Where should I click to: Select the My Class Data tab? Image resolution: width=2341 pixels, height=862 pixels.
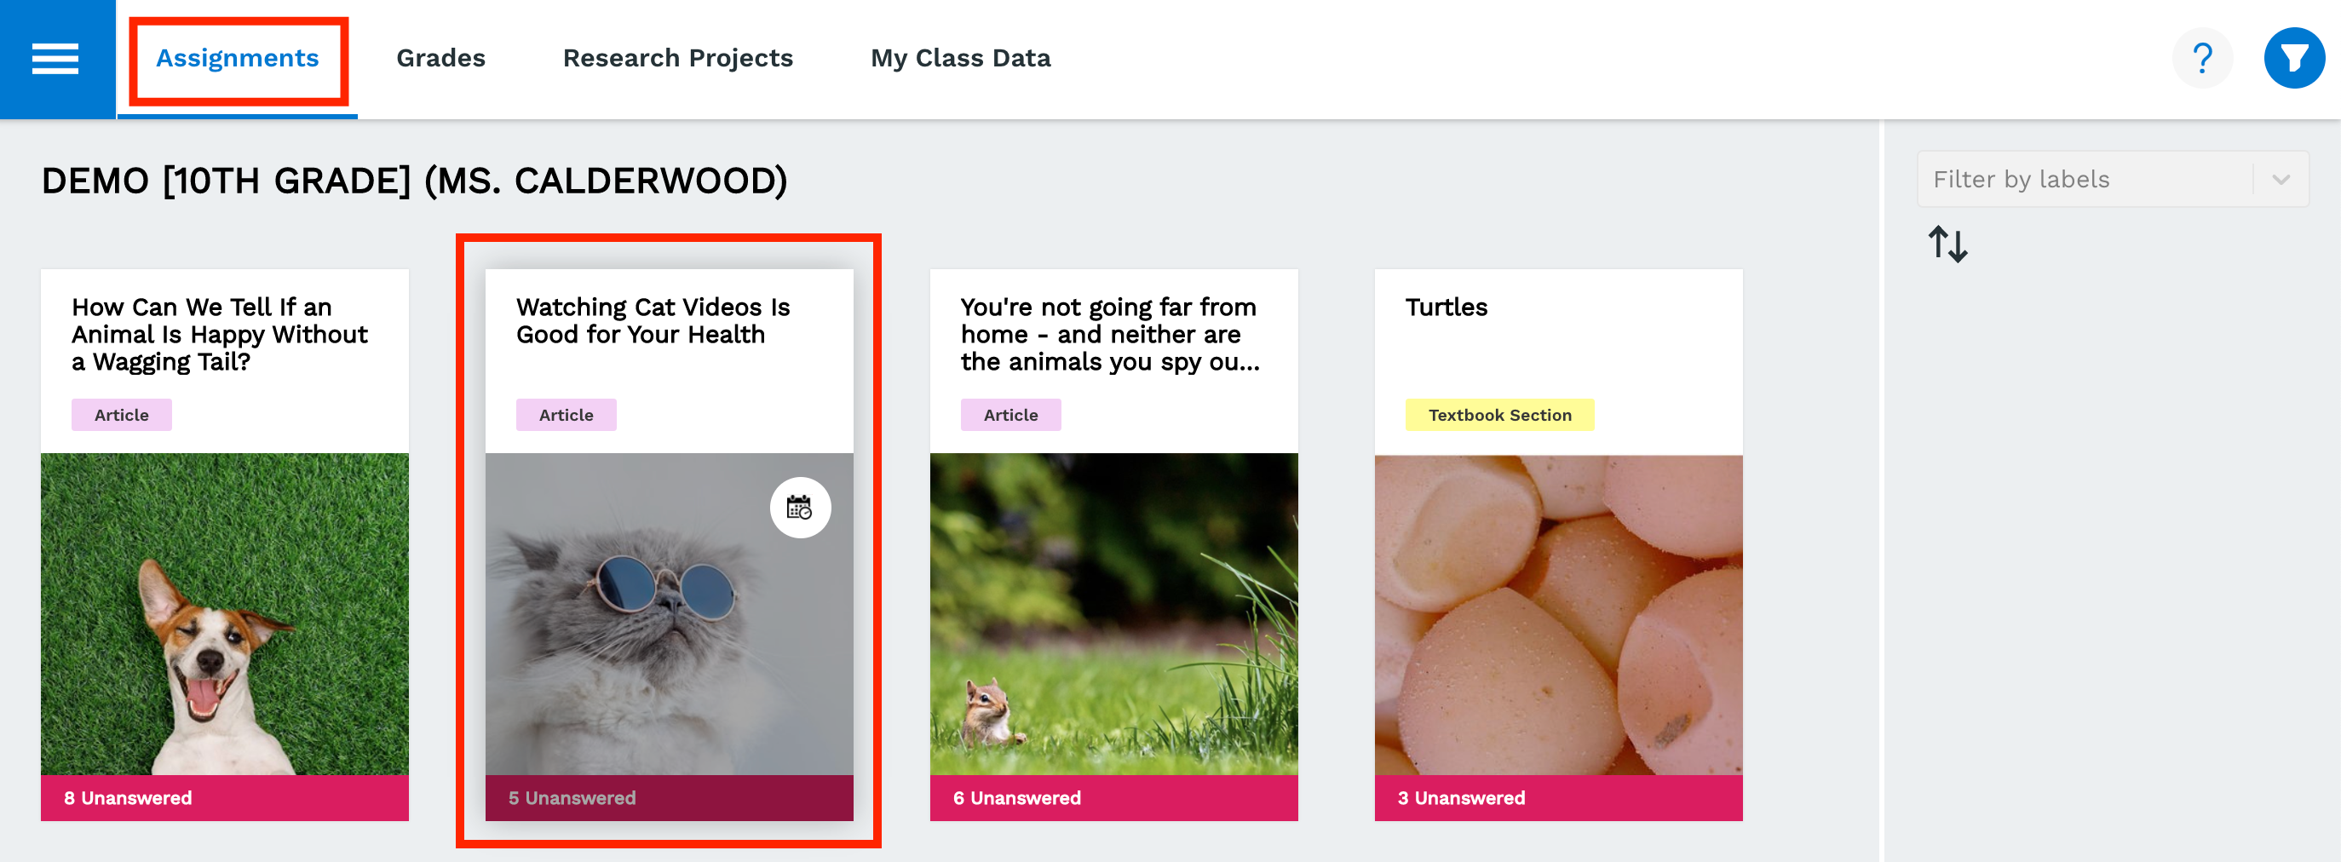(x=961, y=59)
